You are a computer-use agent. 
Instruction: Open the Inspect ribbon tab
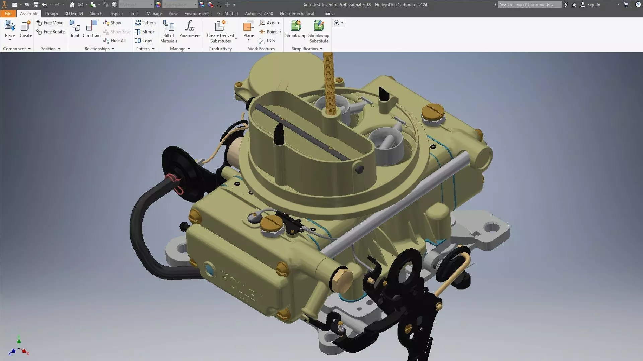(116, 13)
